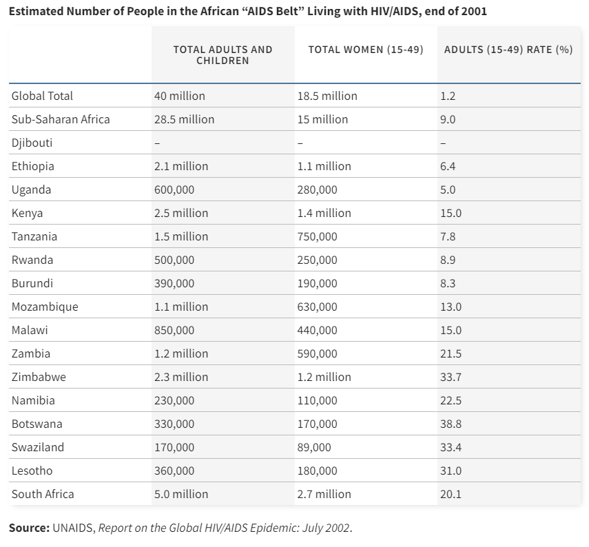The image size is (589, 547).
Task: Click the "Total Women (15-49)" column header
Action: pos(365,50)
